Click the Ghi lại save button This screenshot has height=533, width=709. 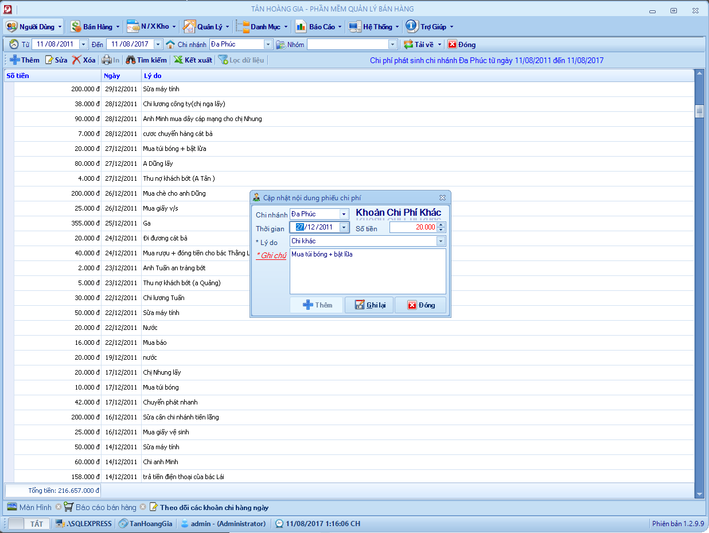click(x=369, y=305)
